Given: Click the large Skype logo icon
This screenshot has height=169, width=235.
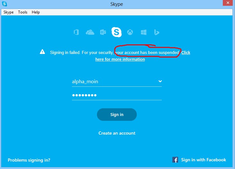Looking at the screenshot, I should tap(117, 32).
